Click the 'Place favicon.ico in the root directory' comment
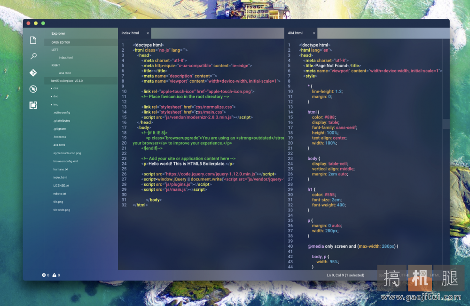The width and height of the screenshot is (470, 306). pyautogui.click(x=185, y=97)
